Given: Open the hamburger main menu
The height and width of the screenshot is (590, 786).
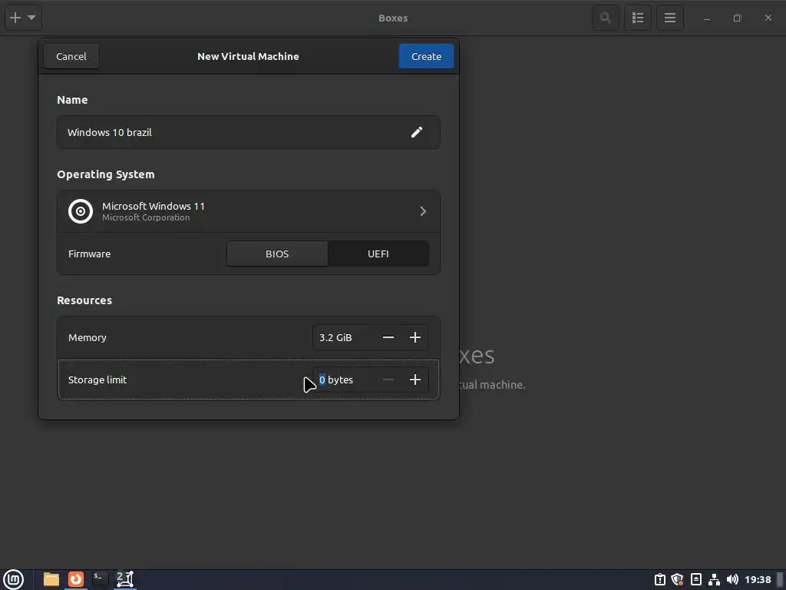Looking at the screenshot, I should point(670,18).
